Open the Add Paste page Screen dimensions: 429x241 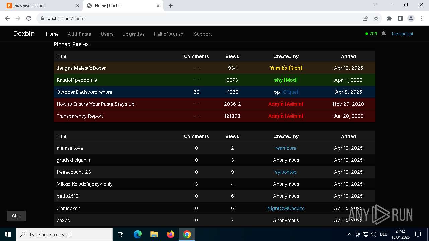[79, 34]
